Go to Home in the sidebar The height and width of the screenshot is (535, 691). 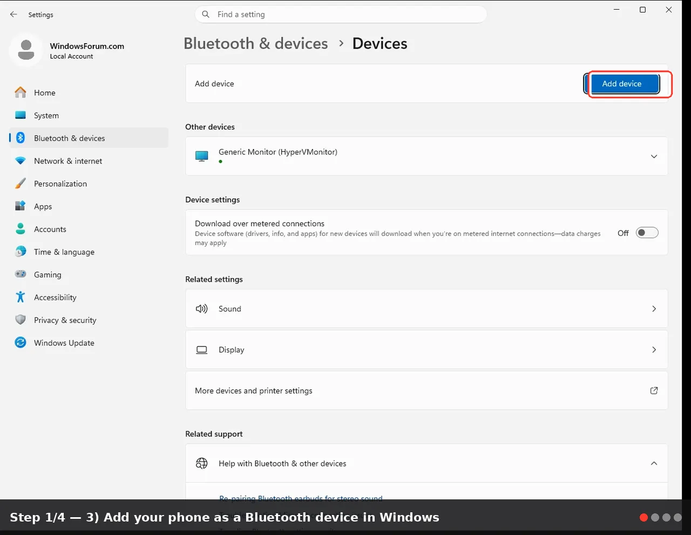(89, 93)
